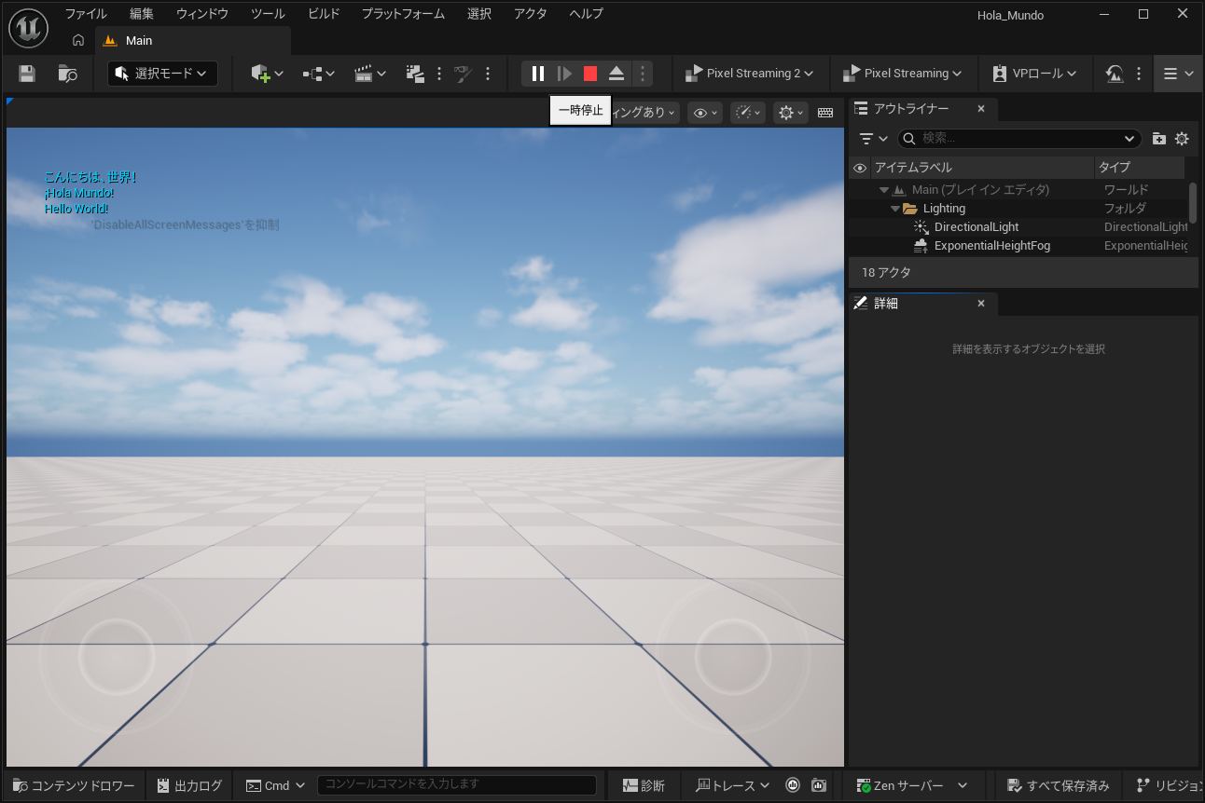Screen dimensions: 1205x803
Task: Open the ウィンドウ menu
Action: click(202, 14)
